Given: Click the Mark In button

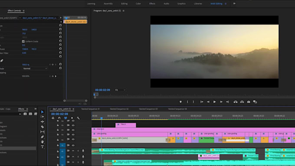Looking at the screenshot, I should [187, 102].
